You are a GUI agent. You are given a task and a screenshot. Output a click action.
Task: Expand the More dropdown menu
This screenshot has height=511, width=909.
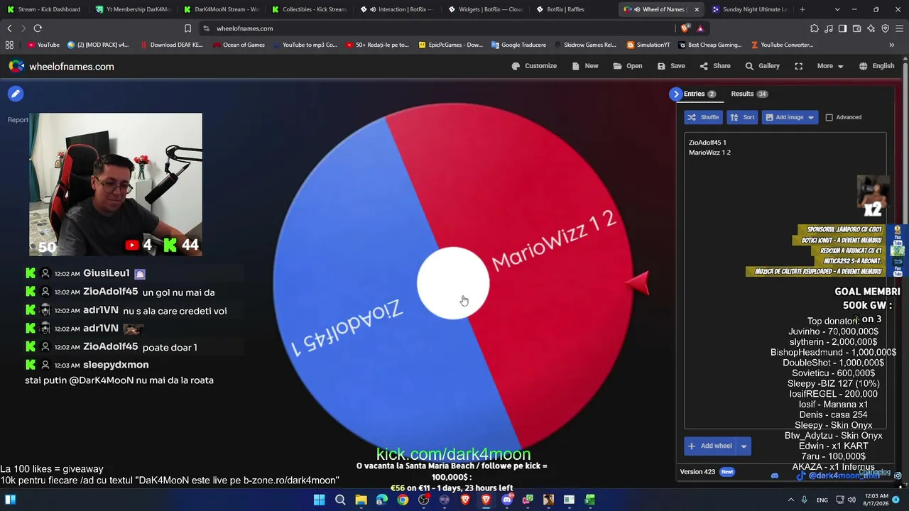[x=830, y=66]
